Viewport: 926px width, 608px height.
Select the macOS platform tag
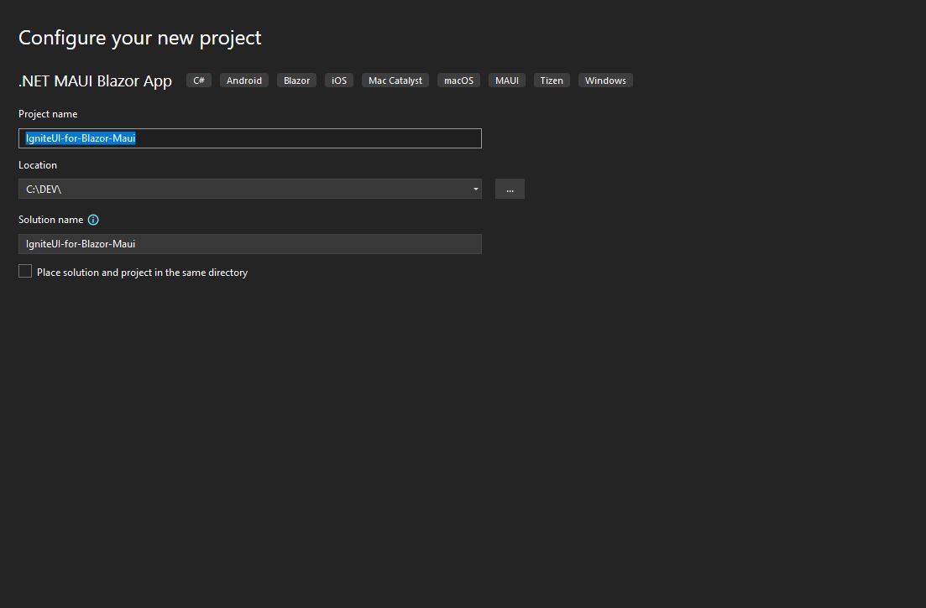[458, 81]
